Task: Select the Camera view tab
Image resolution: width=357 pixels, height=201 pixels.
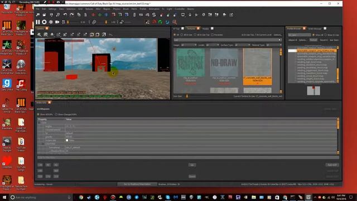Action: (40, 28)
